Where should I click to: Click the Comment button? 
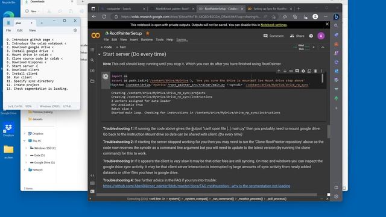273,36
